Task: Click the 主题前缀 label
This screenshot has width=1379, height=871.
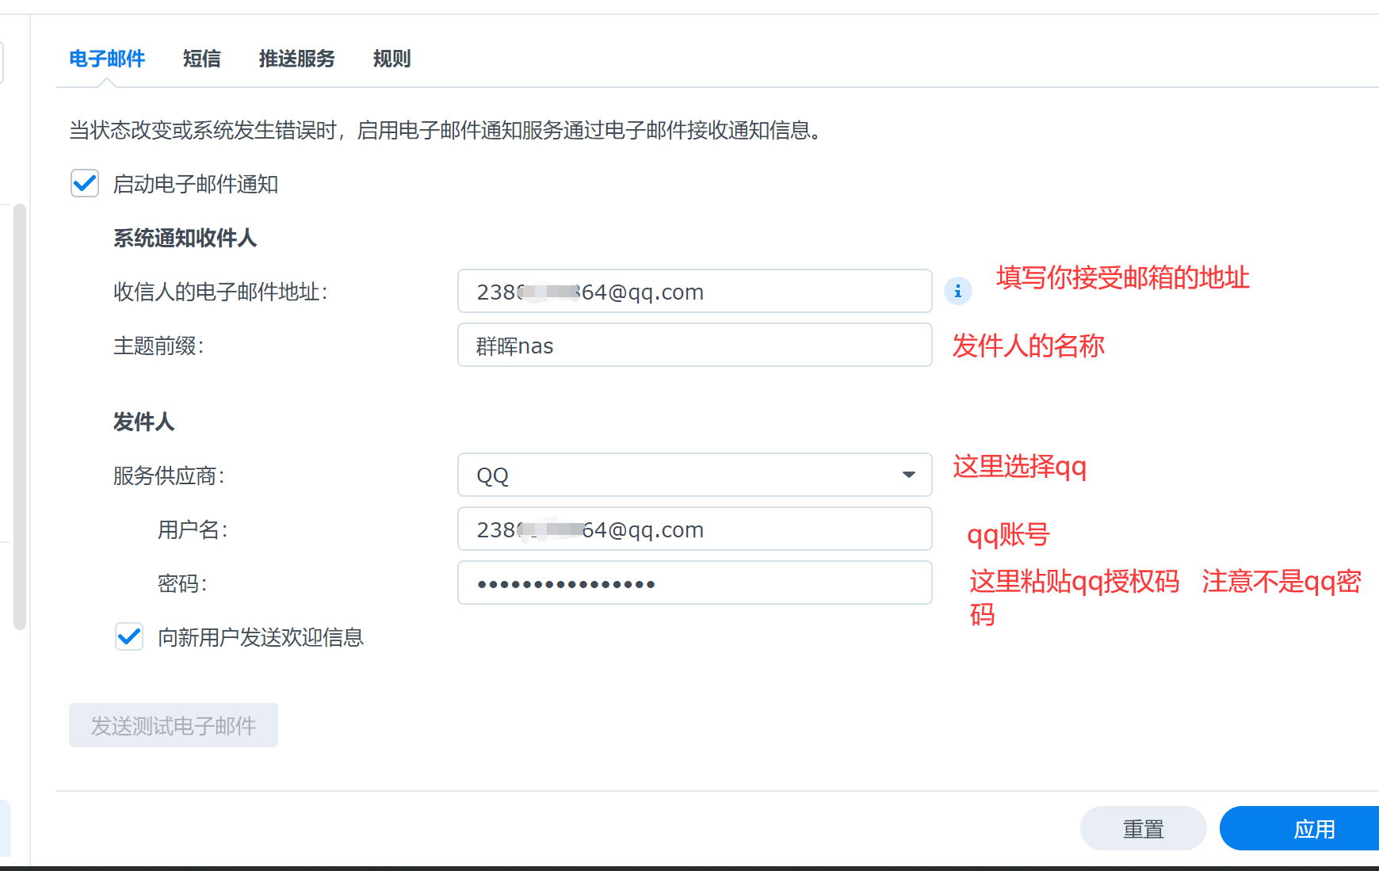Action: pyautogui.click(x=159, y=346)
